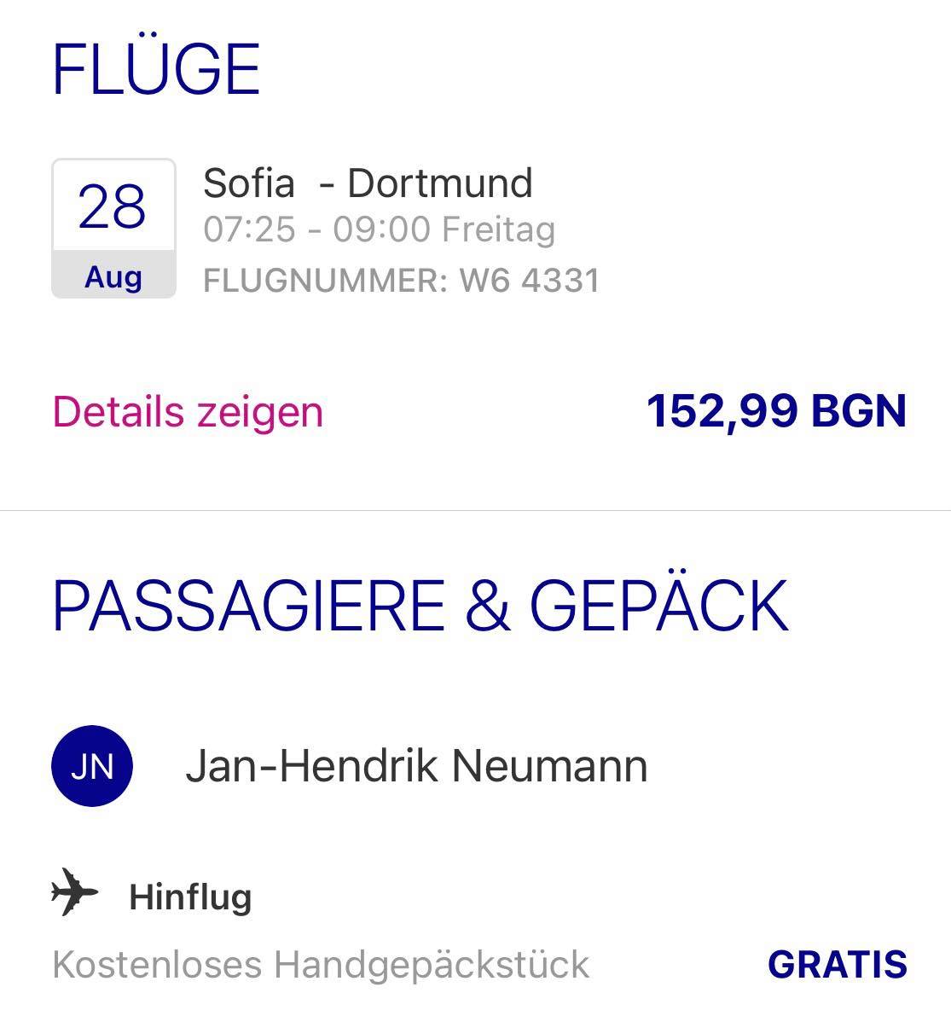The height and width of the screenshot is (1016, 951).
Task: Click the FLUGNUMMER label
Action: pos(324,281)
